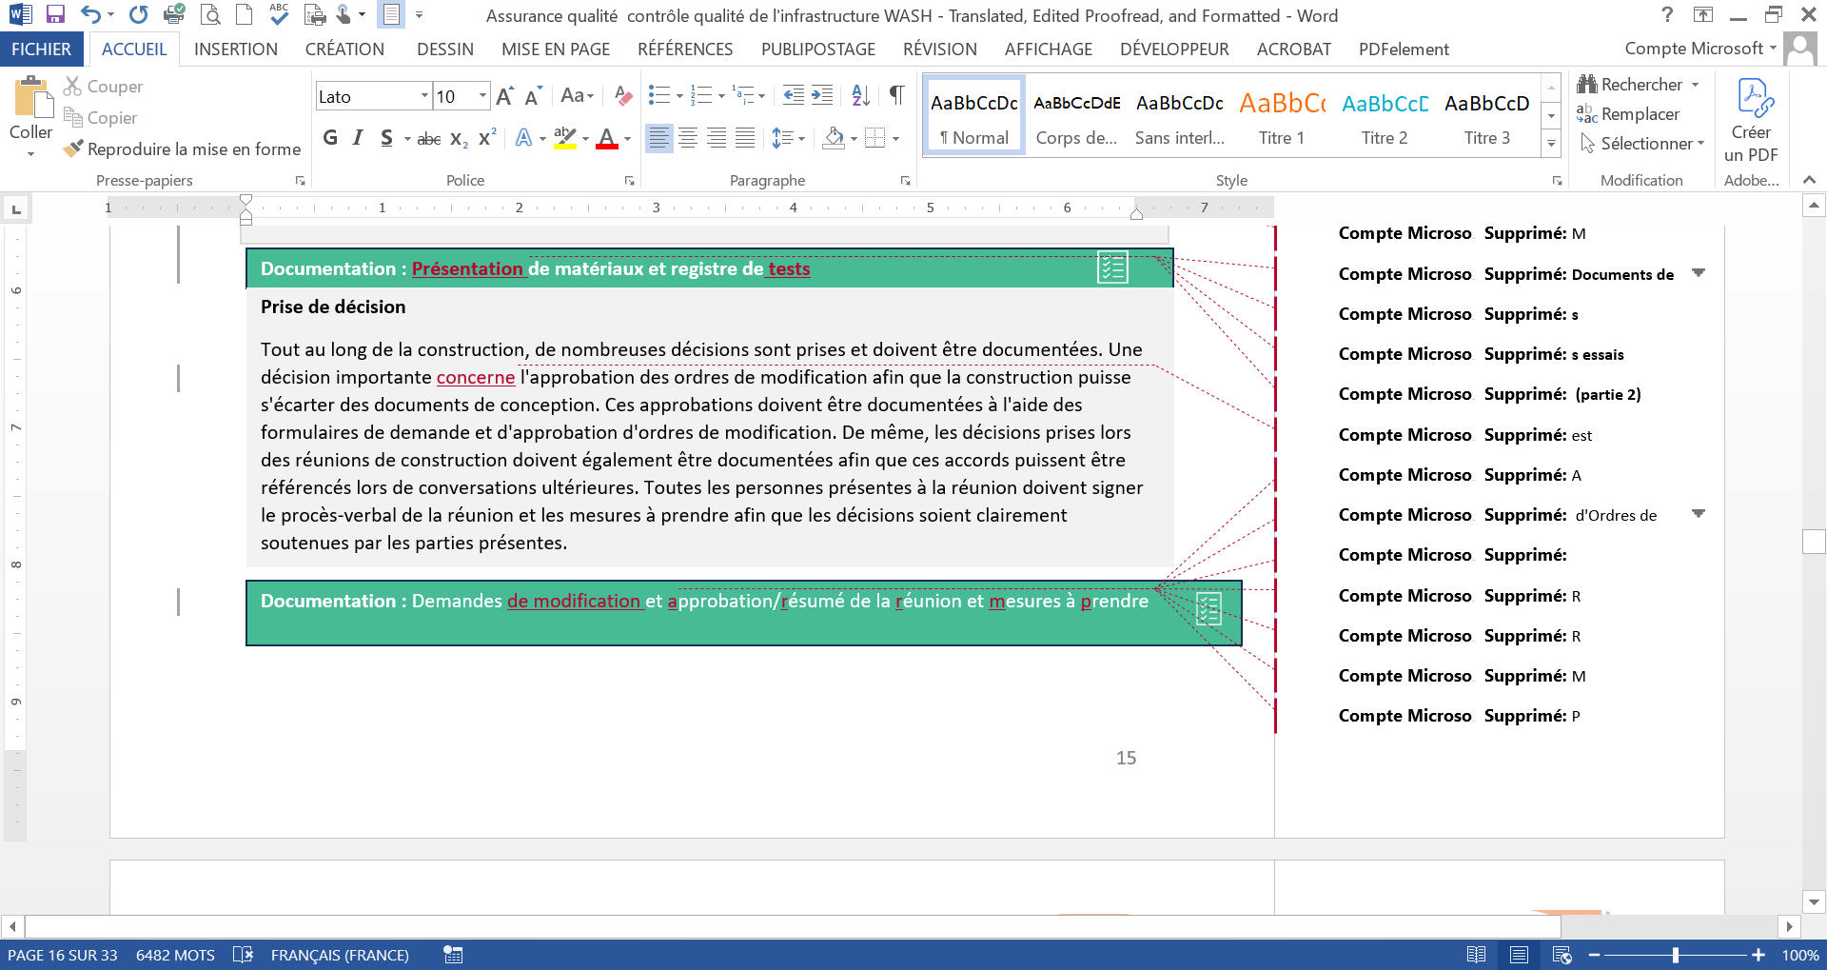Click the Copier icon
This screenshot has width=1827, height=970.
(72, 117)
